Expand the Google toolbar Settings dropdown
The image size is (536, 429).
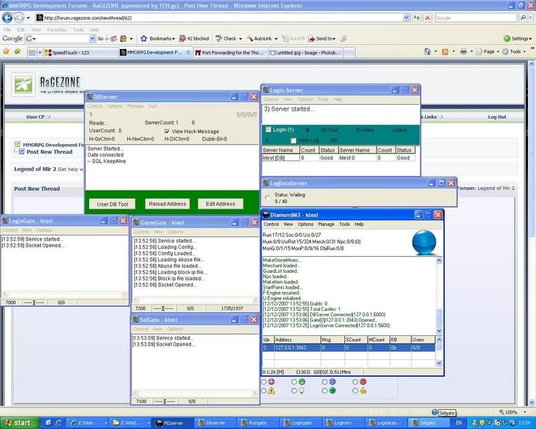click(516, 39)
